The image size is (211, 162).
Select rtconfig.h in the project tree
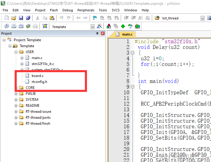[39, 82]
